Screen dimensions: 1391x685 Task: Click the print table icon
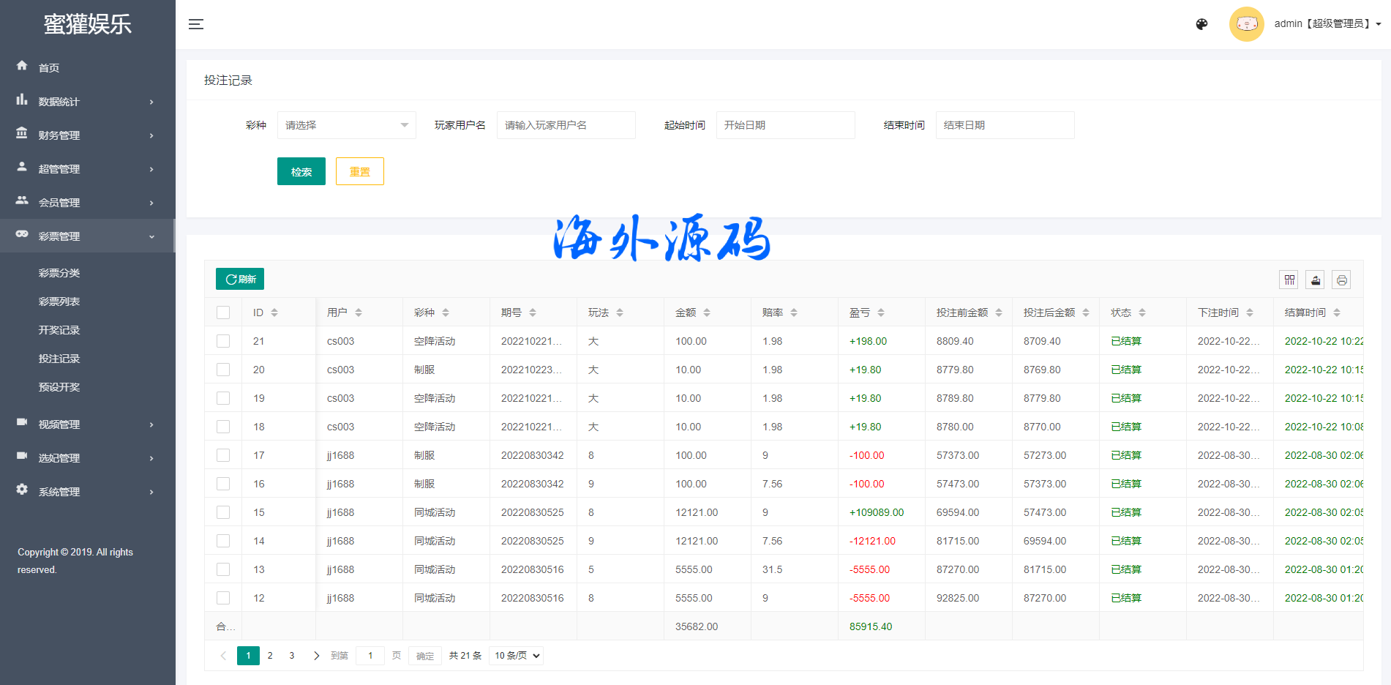[x=1341, y=280]
